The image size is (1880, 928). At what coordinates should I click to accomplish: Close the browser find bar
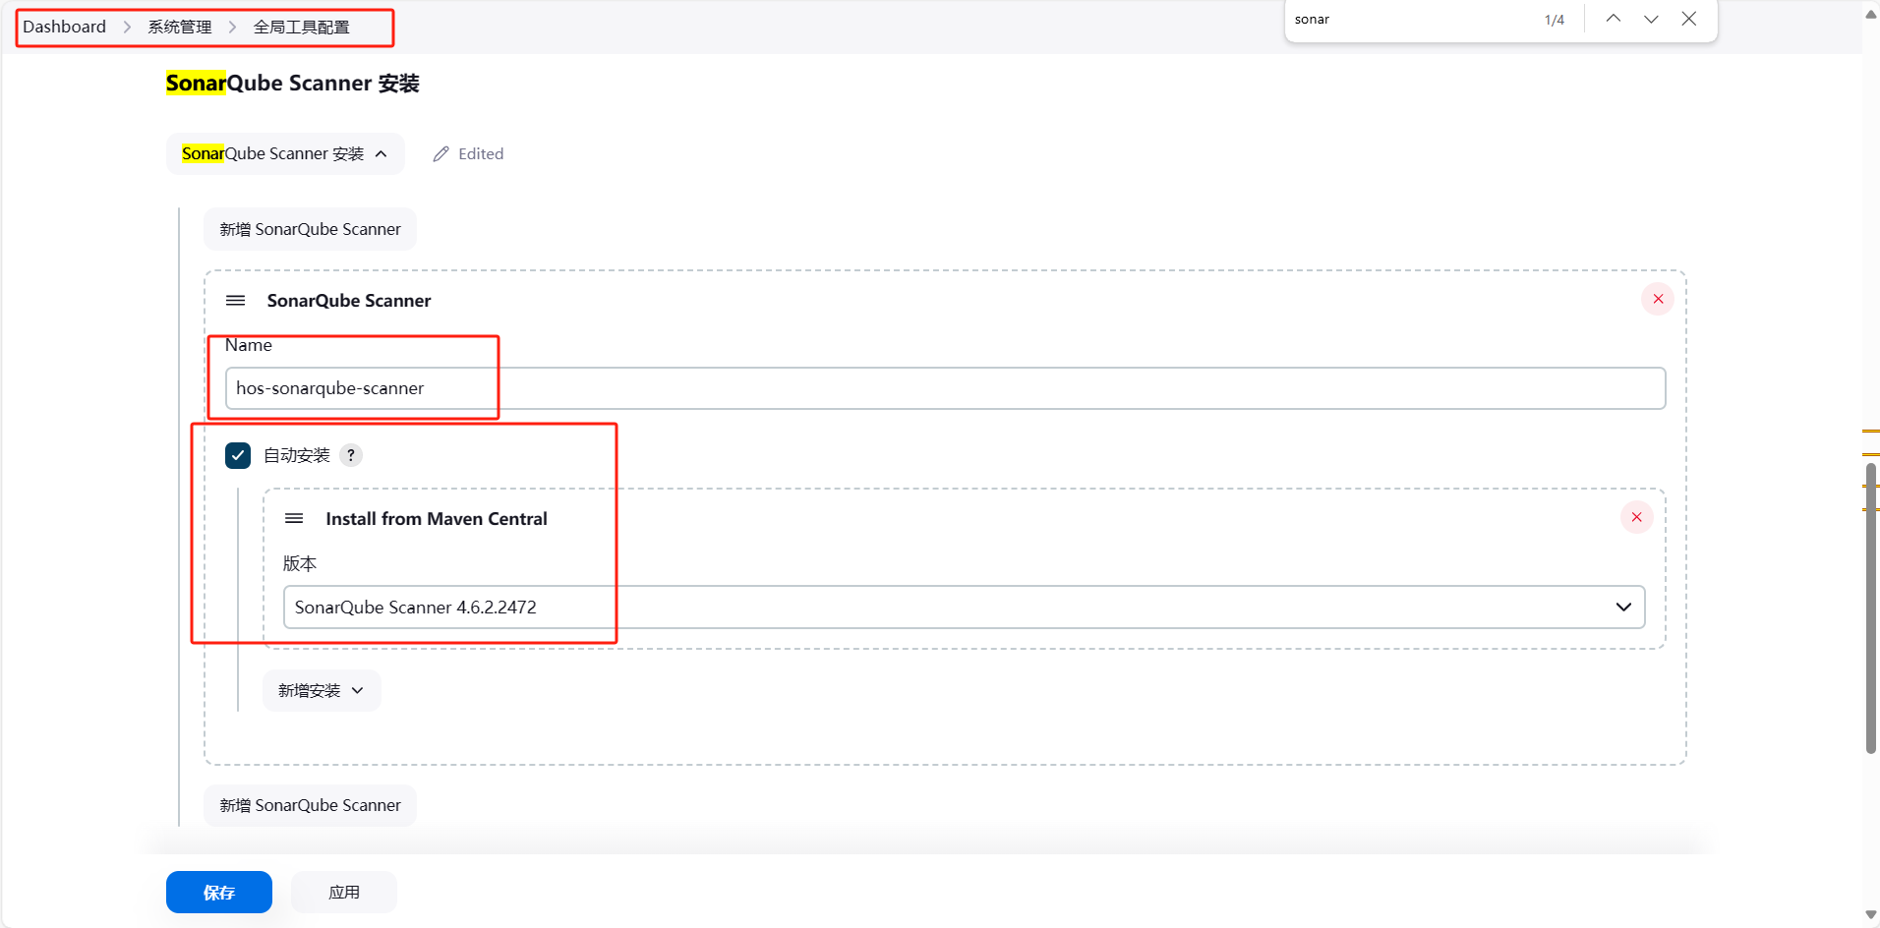coord(1688,19)
